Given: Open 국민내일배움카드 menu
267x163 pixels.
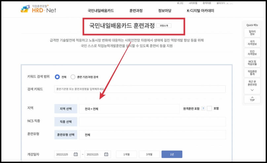Looking at the screenshot, I should coord(101,11).
